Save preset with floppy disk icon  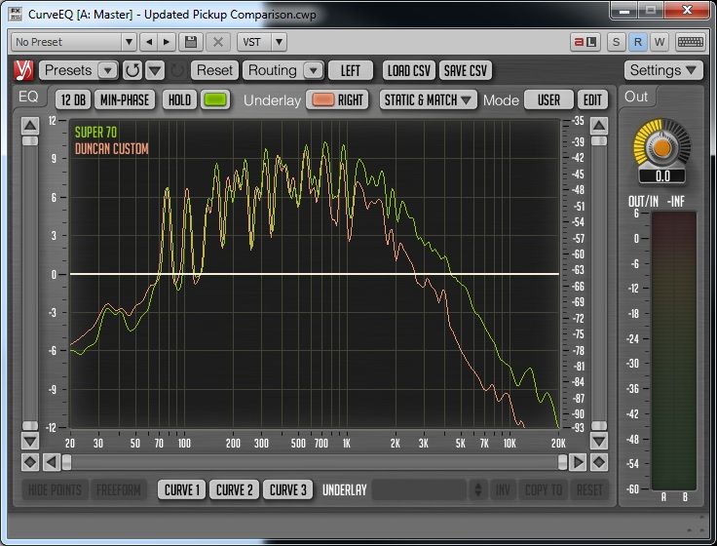point(191,42)
